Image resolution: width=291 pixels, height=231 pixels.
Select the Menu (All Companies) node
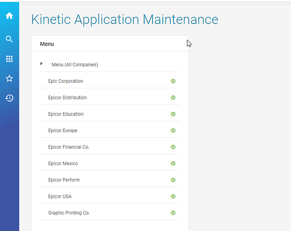pyautogui.click(x=74, y=65)
